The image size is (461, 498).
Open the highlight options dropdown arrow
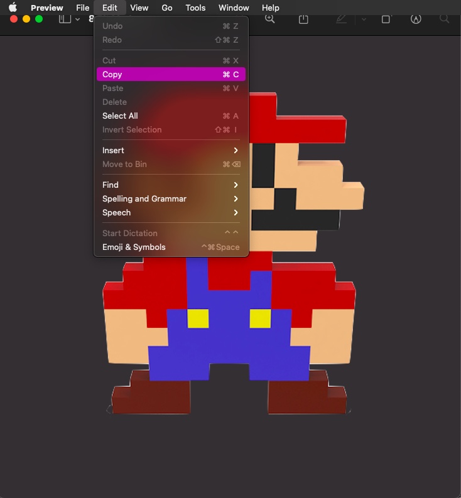coord(364,19)
